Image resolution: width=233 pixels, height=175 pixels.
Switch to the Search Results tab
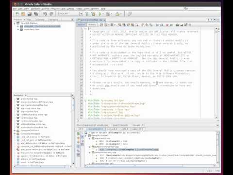(x=120, y=125)
